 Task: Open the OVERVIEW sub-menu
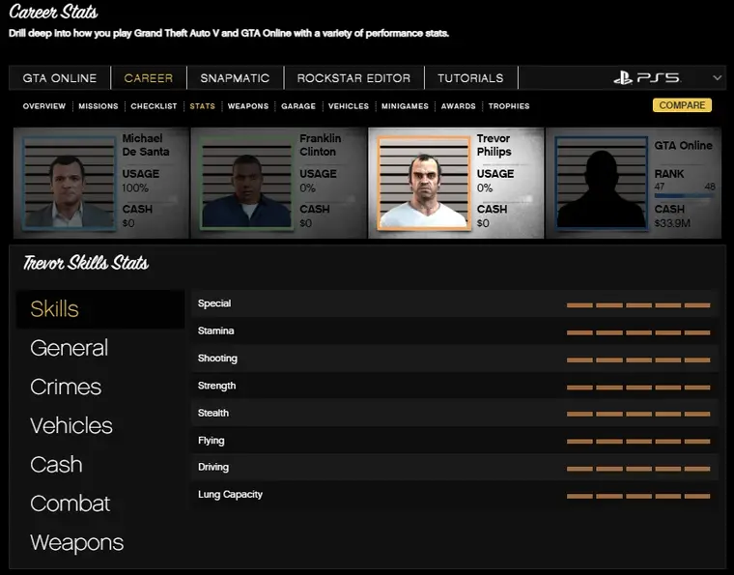[44, 106]
